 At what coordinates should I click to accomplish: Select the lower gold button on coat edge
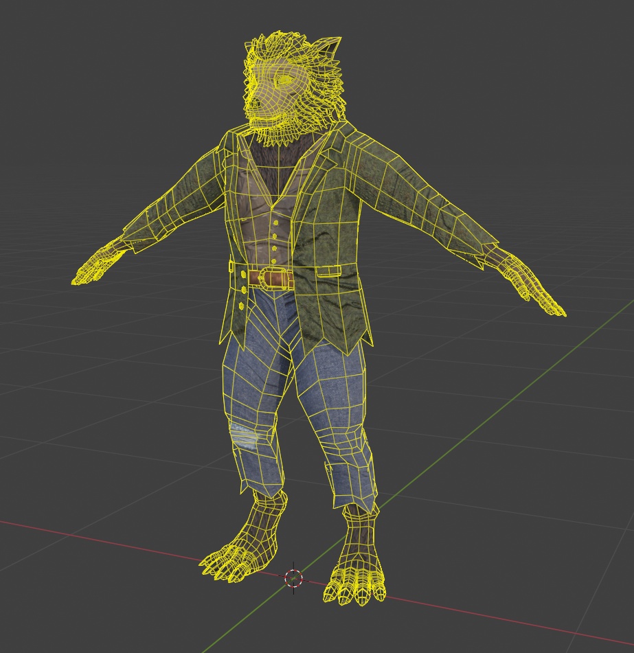[242, 306]
